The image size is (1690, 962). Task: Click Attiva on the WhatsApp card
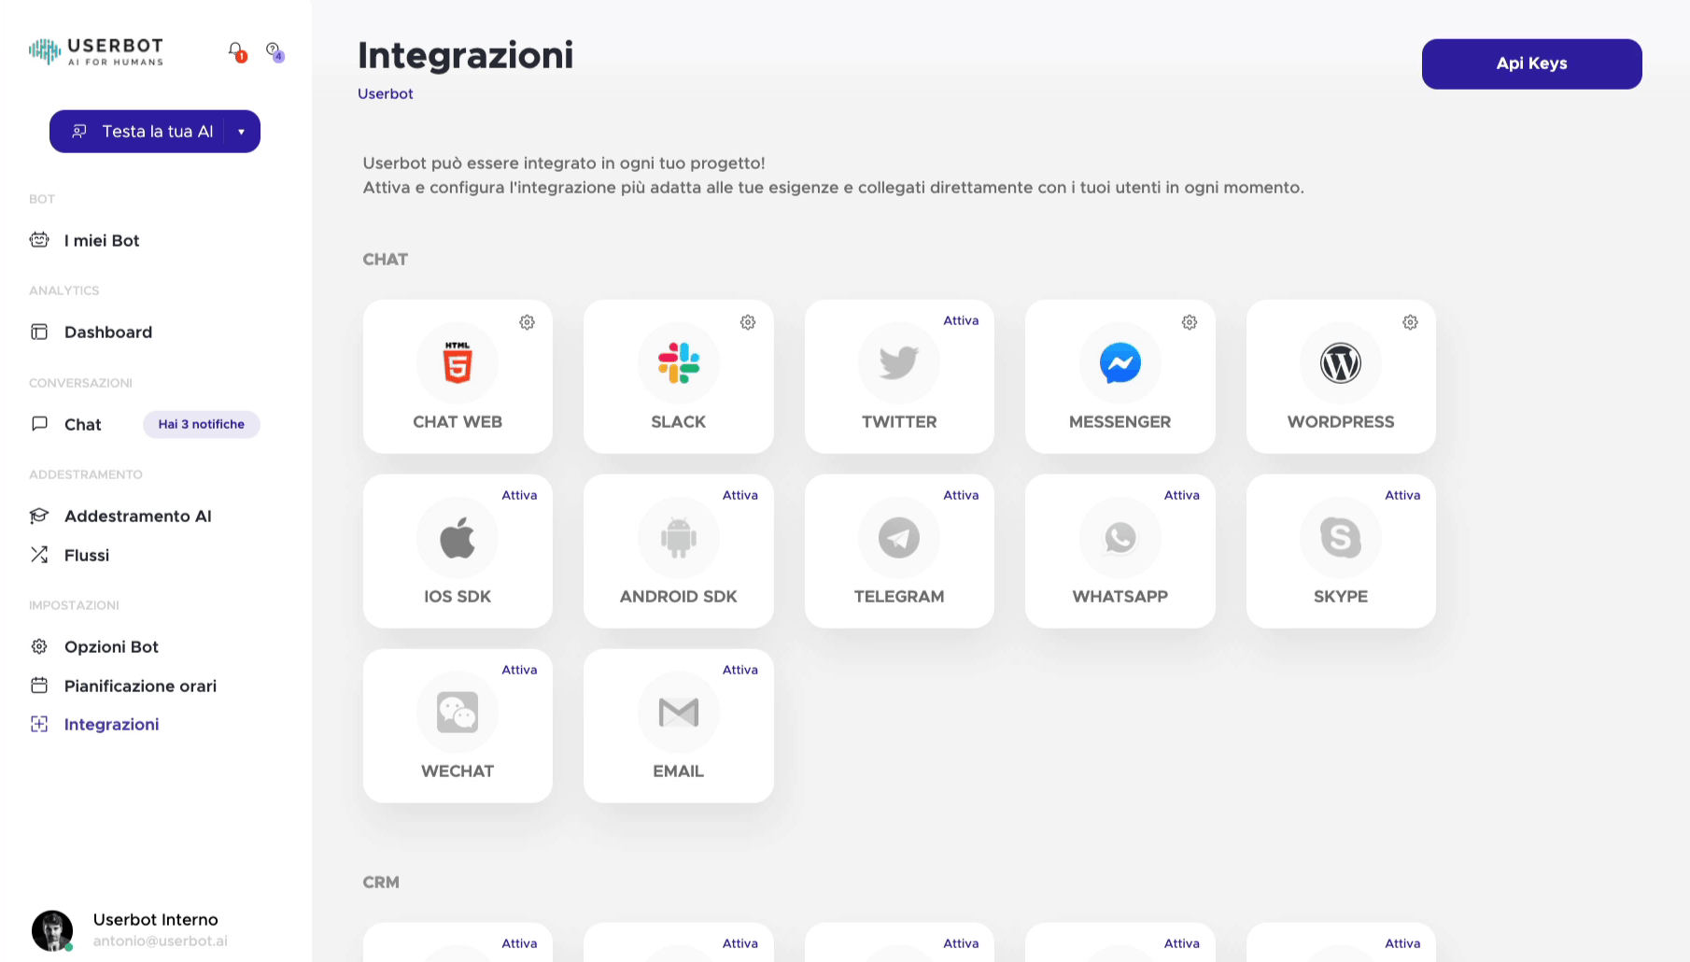1181,495
